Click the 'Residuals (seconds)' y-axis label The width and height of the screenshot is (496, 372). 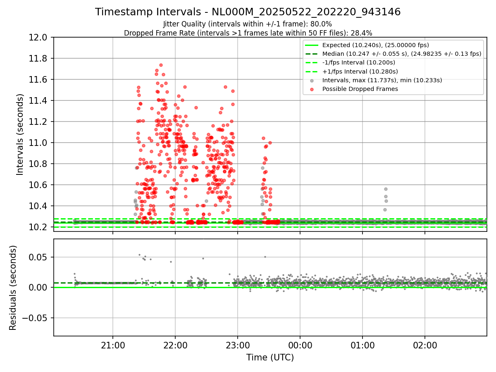coord(13,288)
